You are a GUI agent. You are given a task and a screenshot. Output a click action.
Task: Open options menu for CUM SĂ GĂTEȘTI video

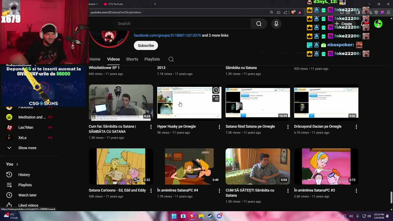click(288, 191)
